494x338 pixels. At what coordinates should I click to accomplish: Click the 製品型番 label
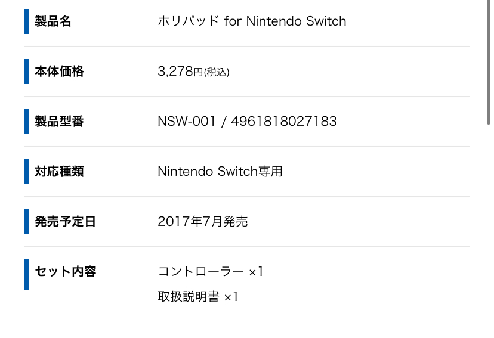pyautogui.click(x=59, y=122)
